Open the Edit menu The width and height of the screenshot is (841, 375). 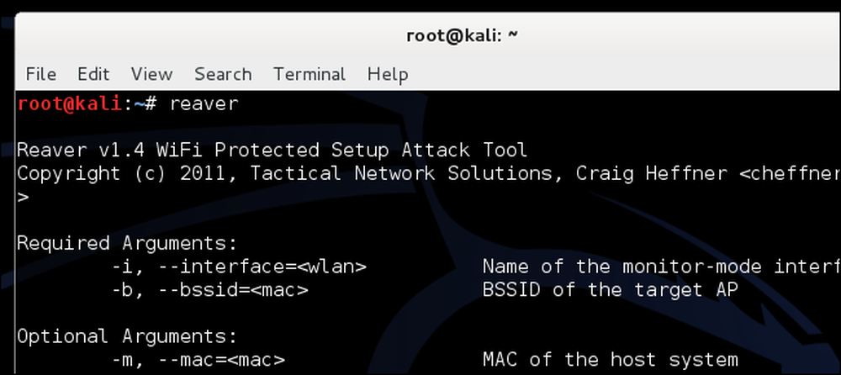click(x=93, y=74)
